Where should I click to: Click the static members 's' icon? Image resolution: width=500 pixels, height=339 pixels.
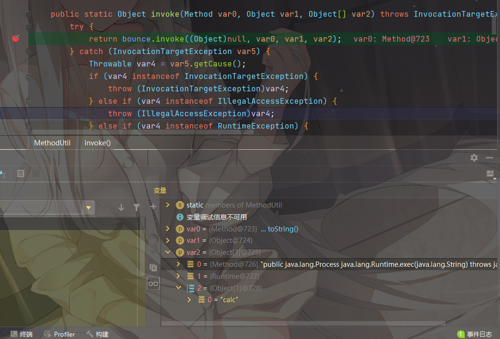[180, 205]
